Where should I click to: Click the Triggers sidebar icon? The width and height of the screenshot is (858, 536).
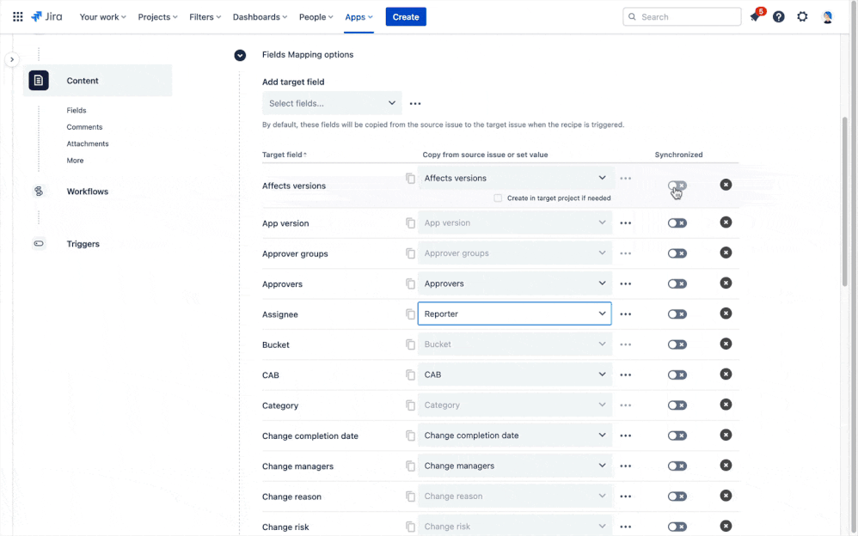(38, 243)
